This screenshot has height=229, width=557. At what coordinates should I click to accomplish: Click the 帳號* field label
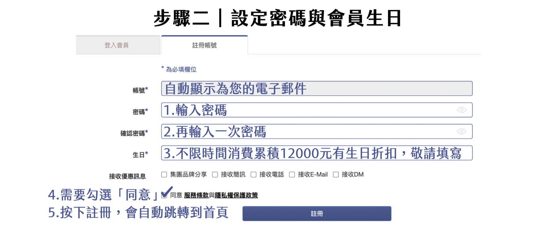coord(140,90)
